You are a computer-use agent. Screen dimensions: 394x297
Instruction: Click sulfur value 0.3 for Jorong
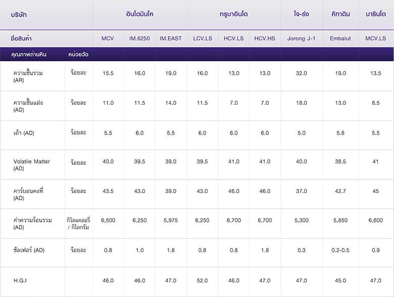(302, 250)
